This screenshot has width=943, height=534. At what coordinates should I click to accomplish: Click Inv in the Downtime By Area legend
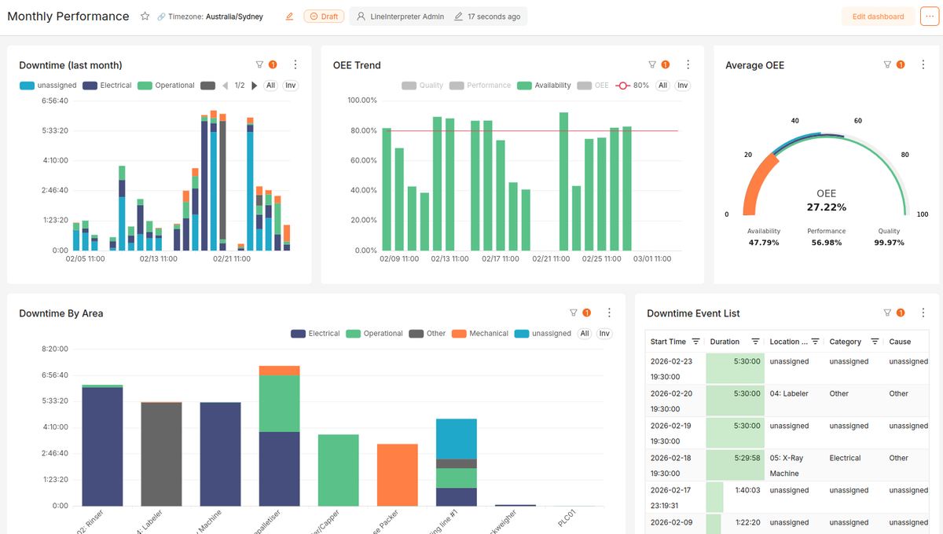[604, 333]
